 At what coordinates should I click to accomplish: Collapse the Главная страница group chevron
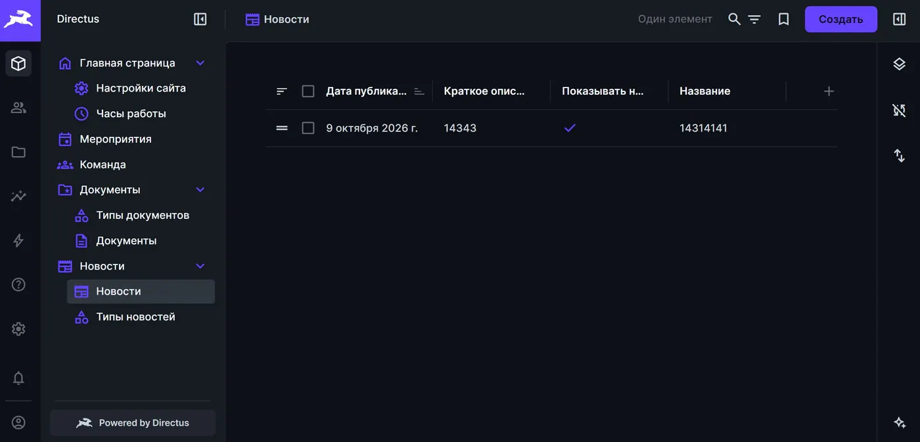point(200,63)
